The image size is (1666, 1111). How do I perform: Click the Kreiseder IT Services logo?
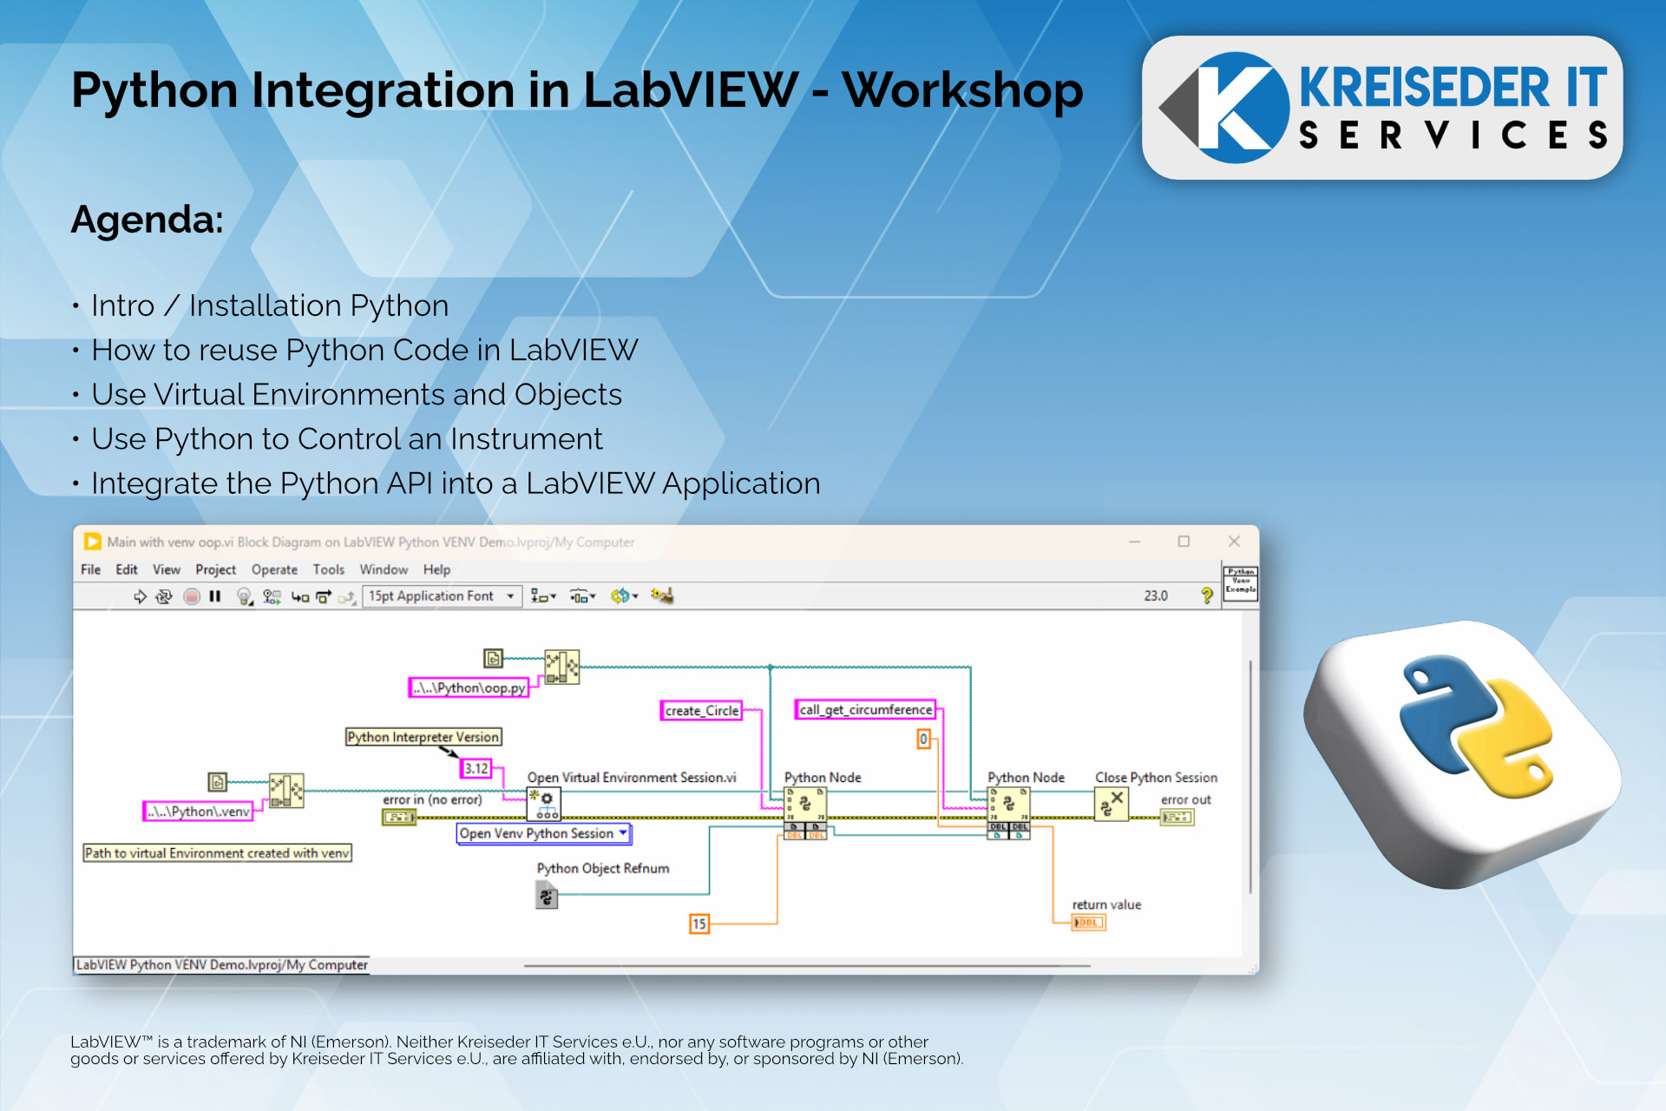(x=1382, y=108)
